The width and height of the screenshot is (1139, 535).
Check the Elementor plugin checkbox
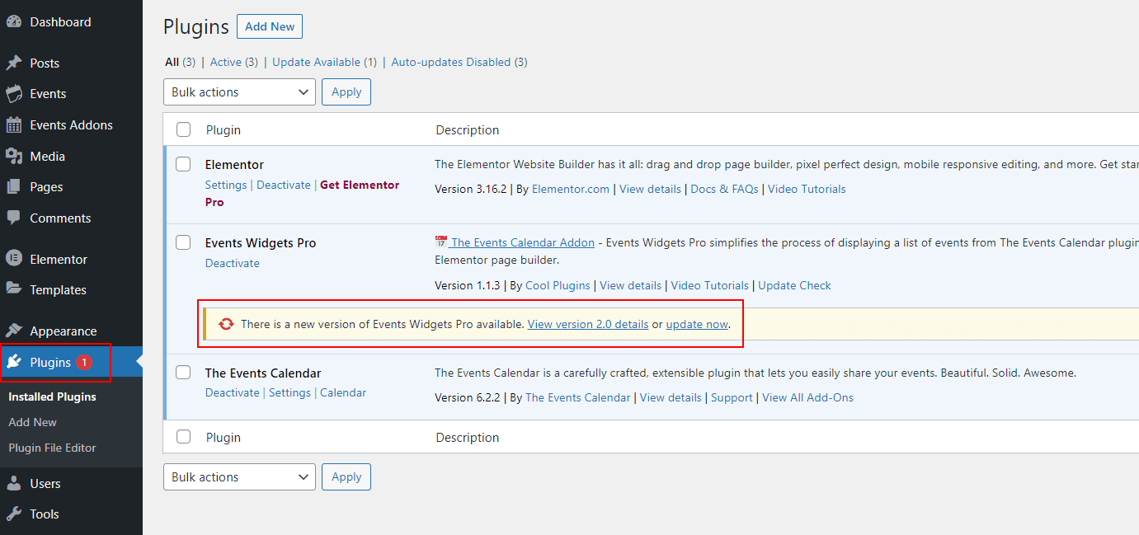pos(184,165)
